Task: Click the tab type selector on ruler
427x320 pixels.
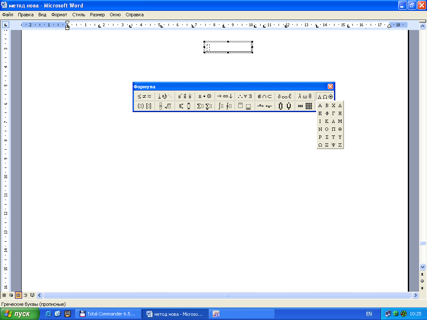Action: point(5,25)
